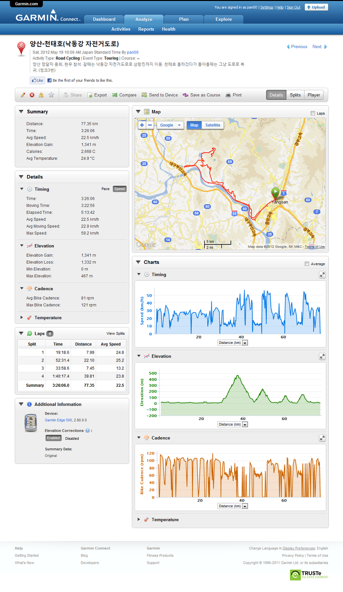The height and width of the screenshot is (592, 343).
Task: Click Send to Device
Action: coord(159,95)
